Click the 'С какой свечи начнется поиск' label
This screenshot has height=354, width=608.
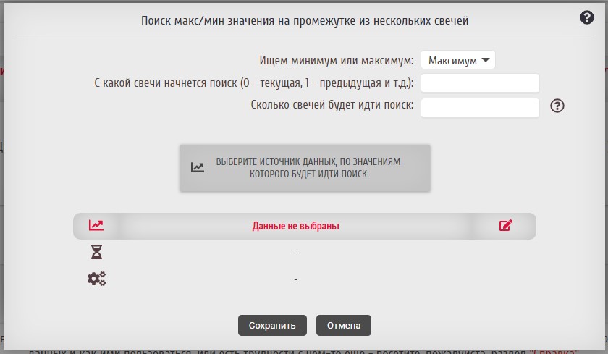(x=254, y=83)
